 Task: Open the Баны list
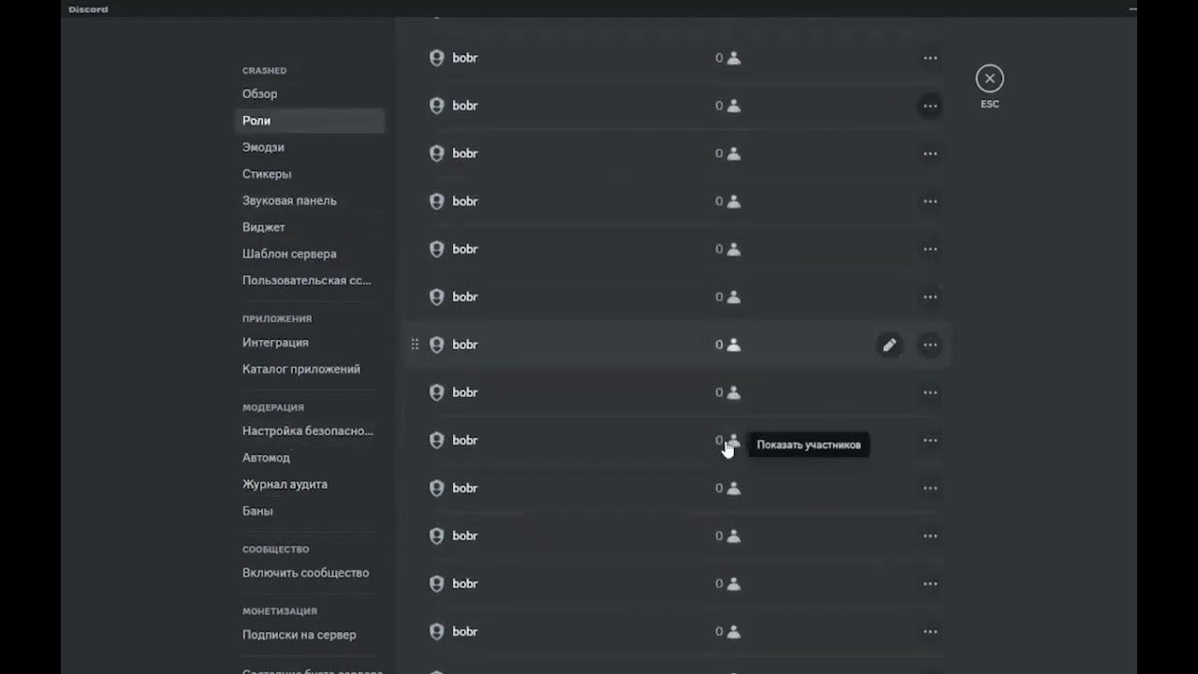click(x=257, y=511)
